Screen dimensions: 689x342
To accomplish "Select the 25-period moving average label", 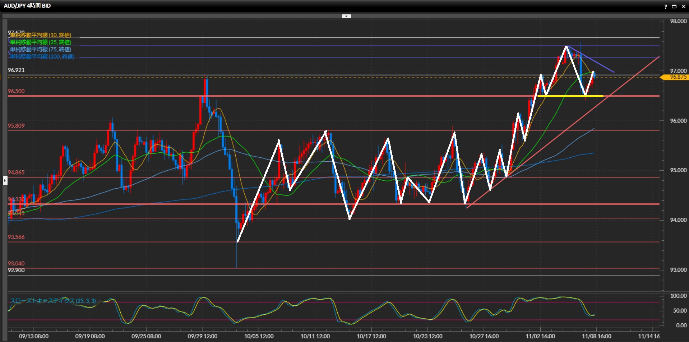I will 41,42.
